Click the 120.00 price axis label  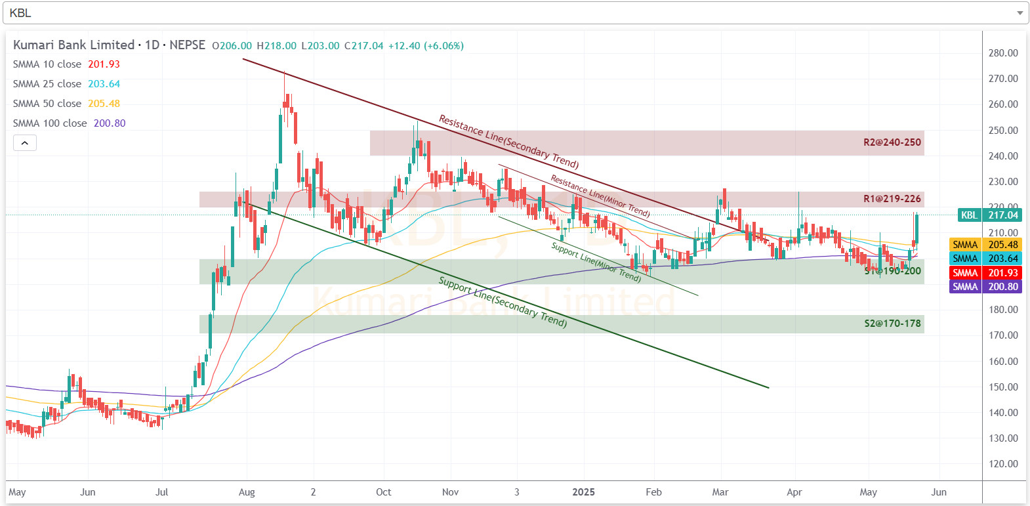pyautogui.click(x=1003, y=463)
